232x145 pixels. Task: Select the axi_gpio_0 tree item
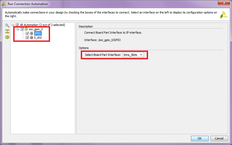(x=36, y=29)
